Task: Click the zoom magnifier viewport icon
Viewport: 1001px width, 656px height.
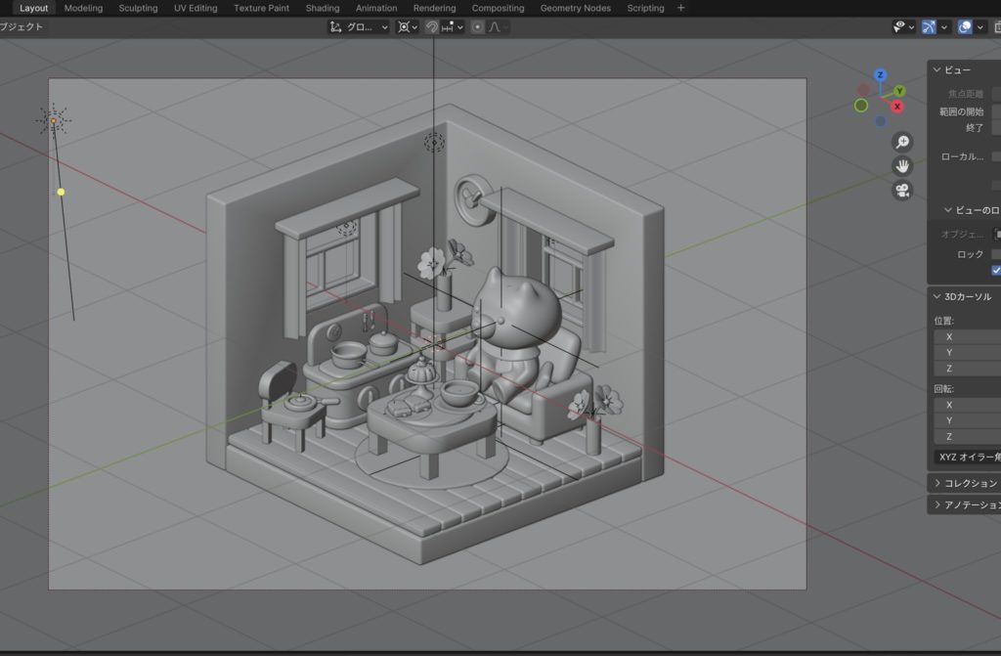Action: 902,143
